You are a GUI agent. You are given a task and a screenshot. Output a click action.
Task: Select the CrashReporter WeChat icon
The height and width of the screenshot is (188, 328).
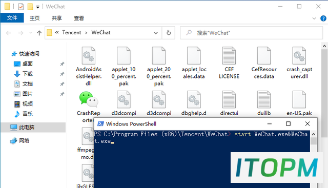coord(89,99)
